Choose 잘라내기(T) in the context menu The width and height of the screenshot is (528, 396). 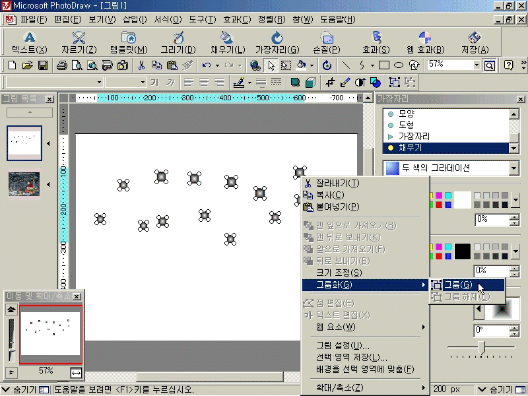[366, 183]
